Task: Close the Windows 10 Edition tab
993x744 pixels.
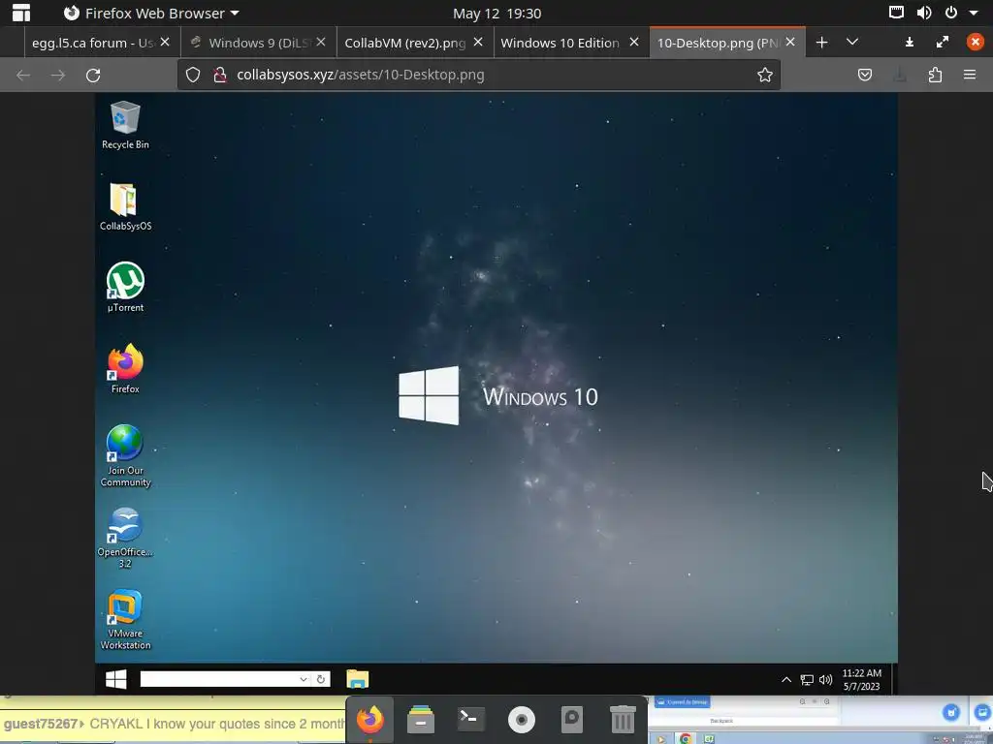Action: (634, 42)
